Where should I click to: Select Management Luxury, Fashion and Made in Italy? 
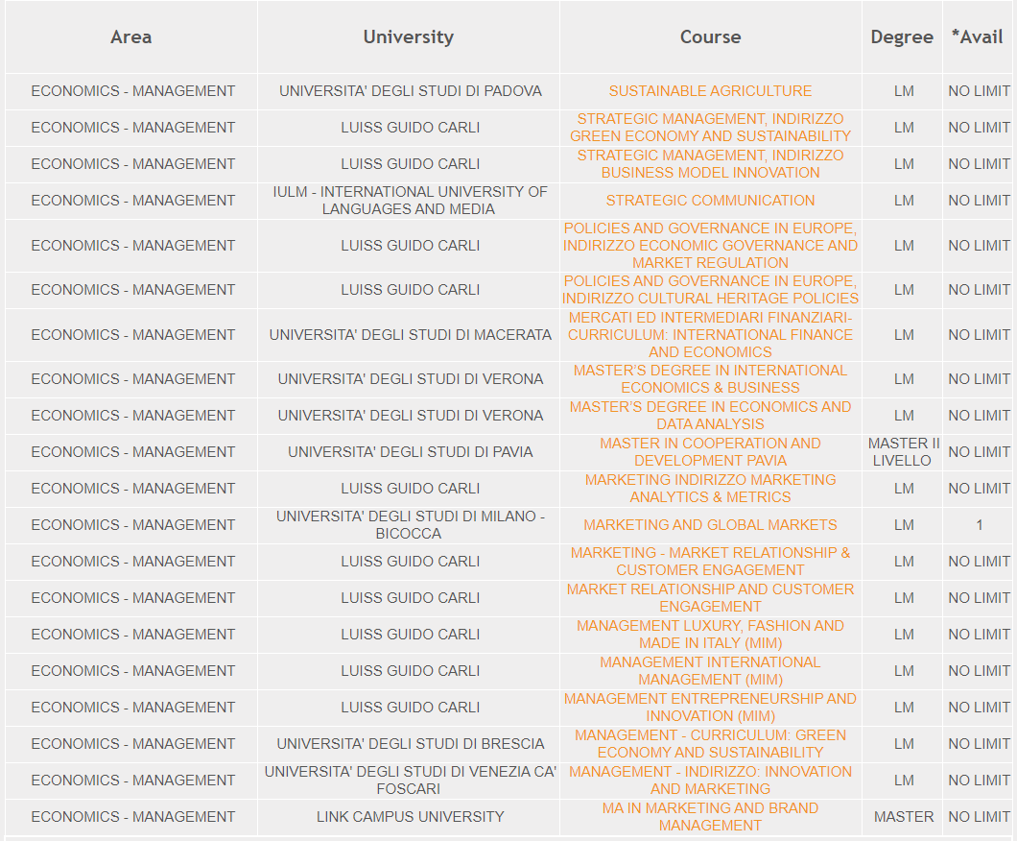pos(710,635)
